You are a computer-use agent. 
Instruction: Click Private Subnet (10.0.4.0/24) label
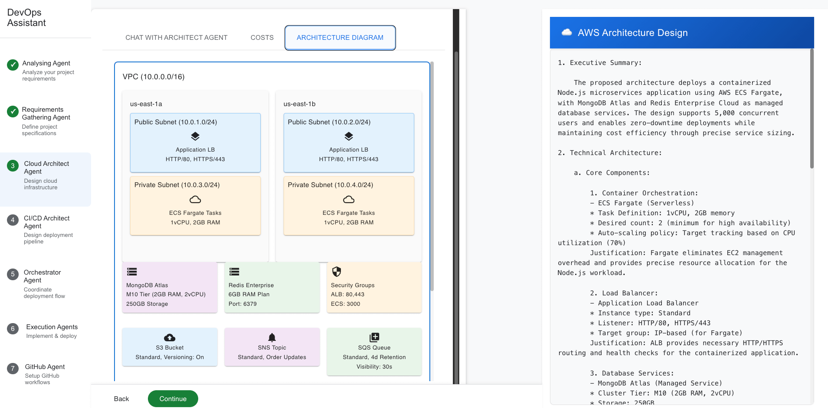(x=331, y=185)
